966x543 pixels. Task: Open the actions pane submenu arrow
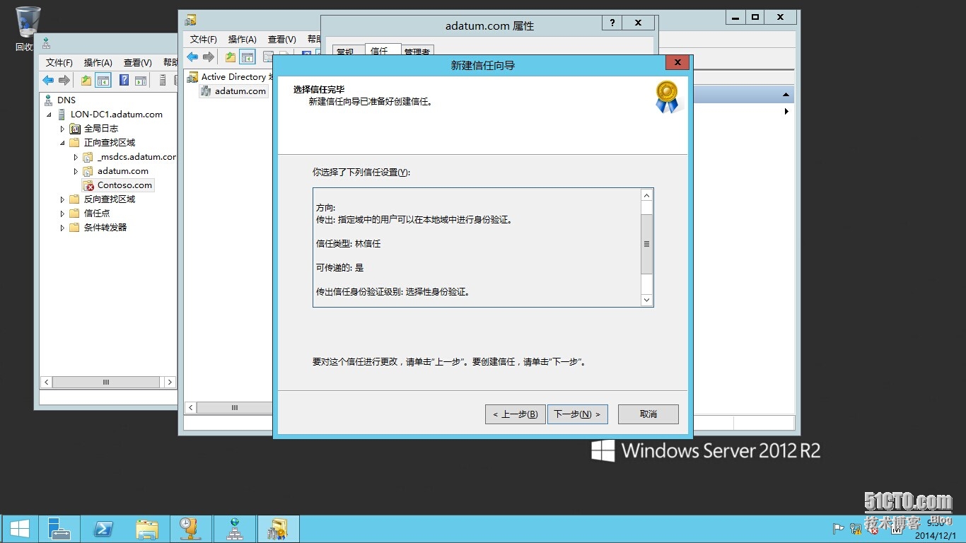coord(786,112)
